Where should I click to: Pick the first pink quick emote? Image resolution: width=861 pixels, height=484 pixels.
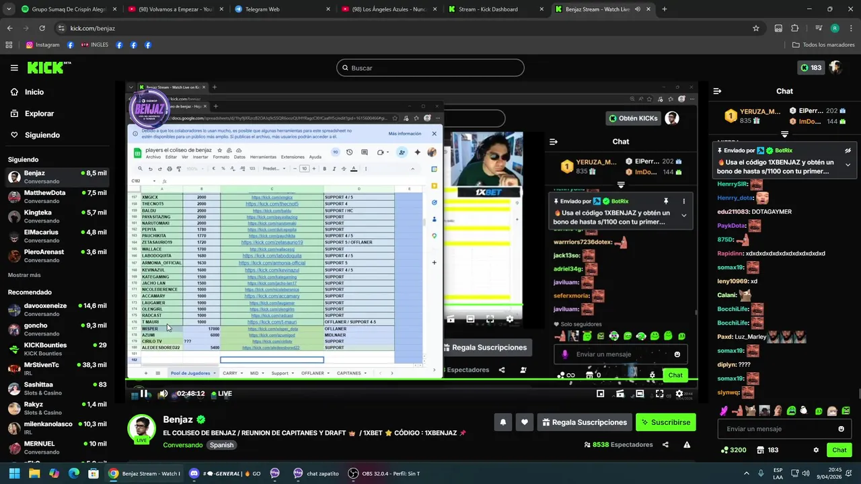[x=724, y=410]
